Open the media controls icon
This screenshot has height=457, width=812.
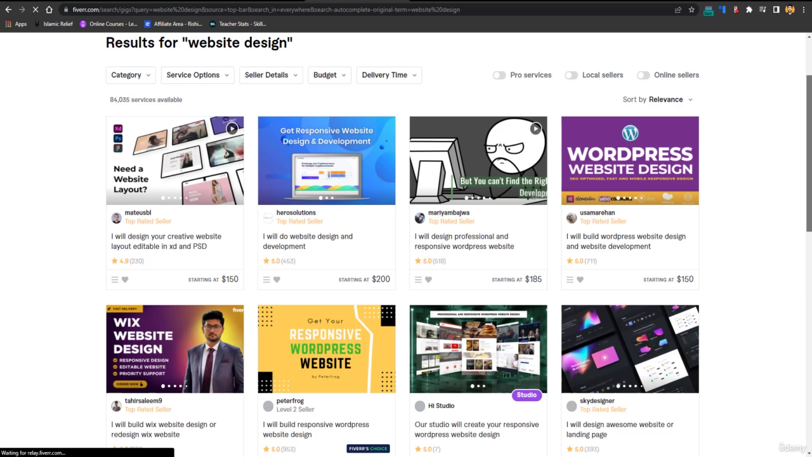coord(763,10)
